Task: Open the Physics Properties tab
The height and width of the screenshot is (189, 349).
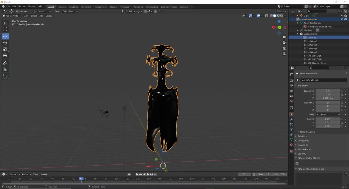Action: pos(291,130)
